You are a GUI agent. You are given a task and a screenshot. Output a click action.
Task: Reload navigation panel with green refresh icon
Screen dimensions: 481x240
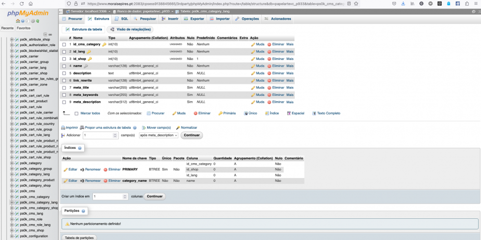coord(38,21)
